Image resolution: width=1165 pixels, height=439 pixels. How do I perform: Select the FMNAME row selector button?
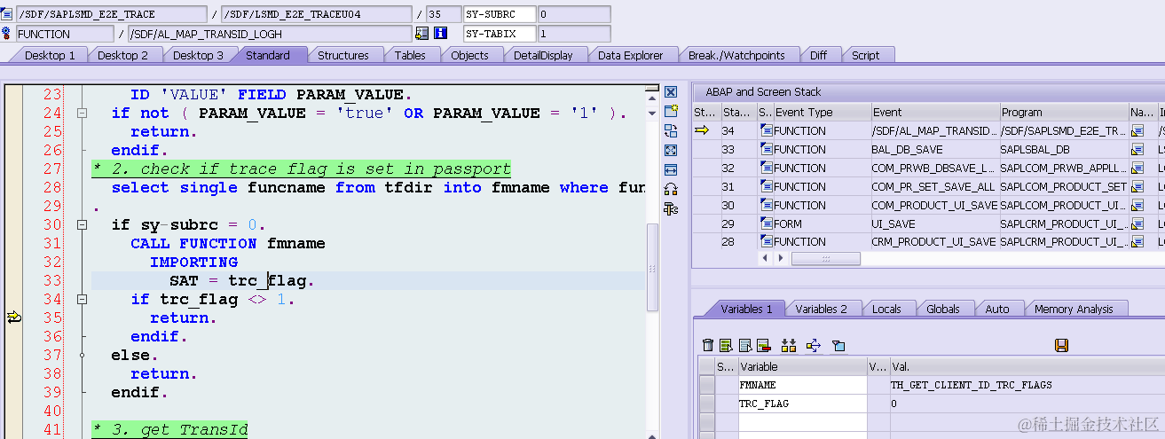pos(706,385)
